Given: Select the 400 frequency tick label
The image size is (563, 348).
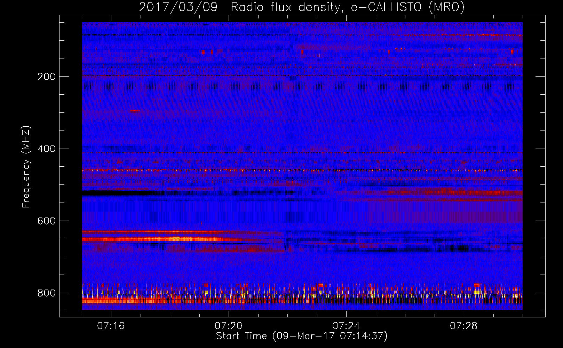Looking at the screenshot, I should [x=47, y=149].
